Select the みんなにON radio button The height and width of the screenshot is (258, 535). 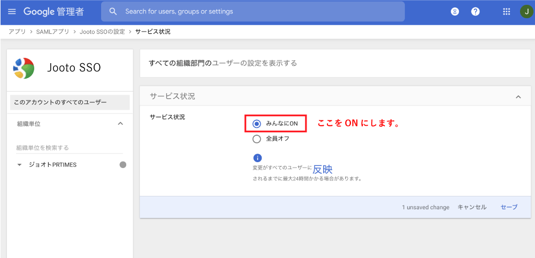257,124
